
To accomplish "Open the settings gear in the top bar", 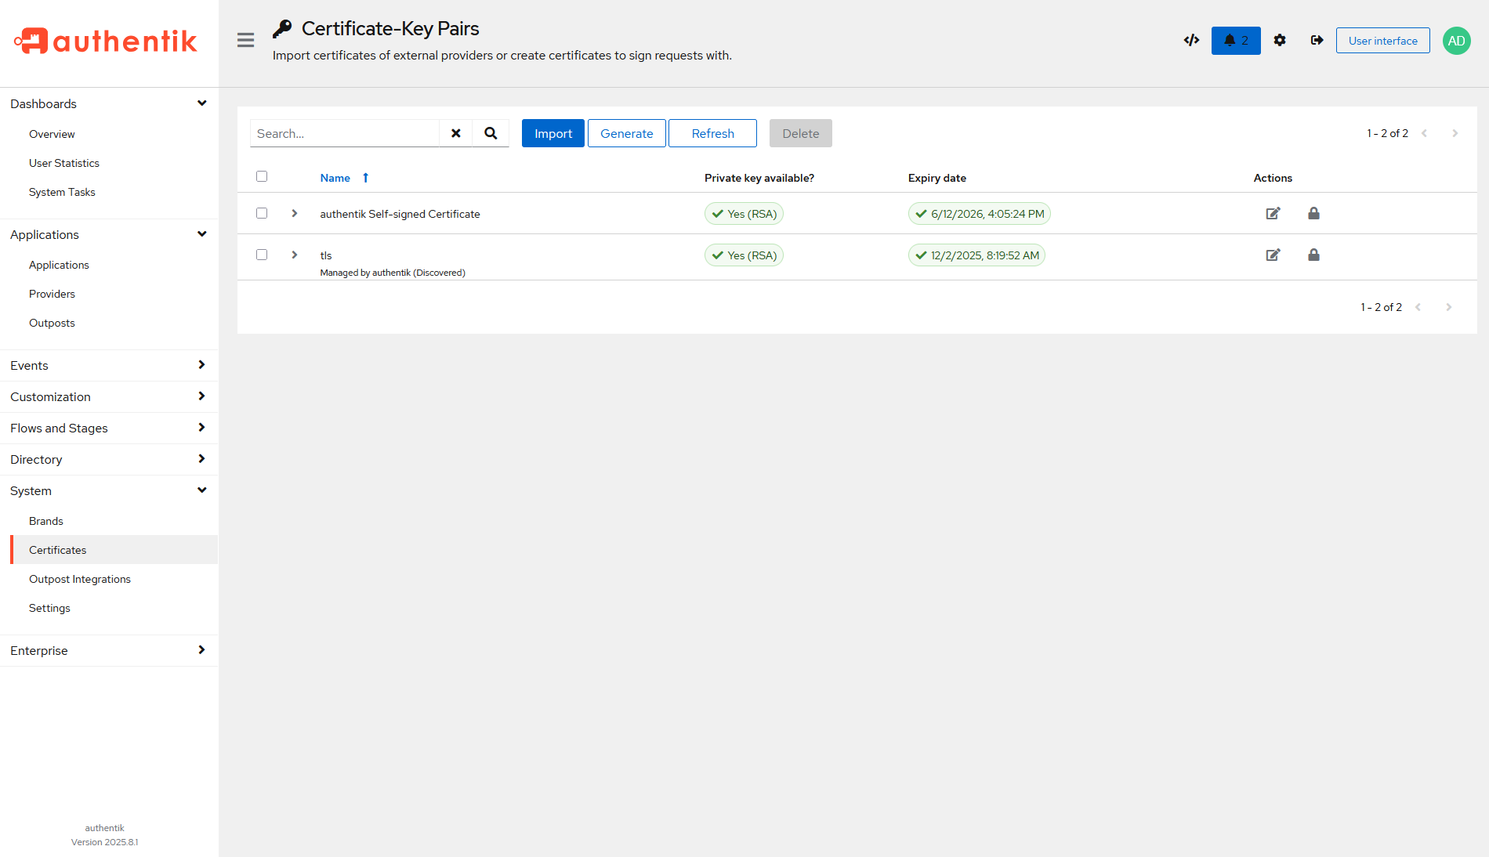I will (x=1280, y=40).
